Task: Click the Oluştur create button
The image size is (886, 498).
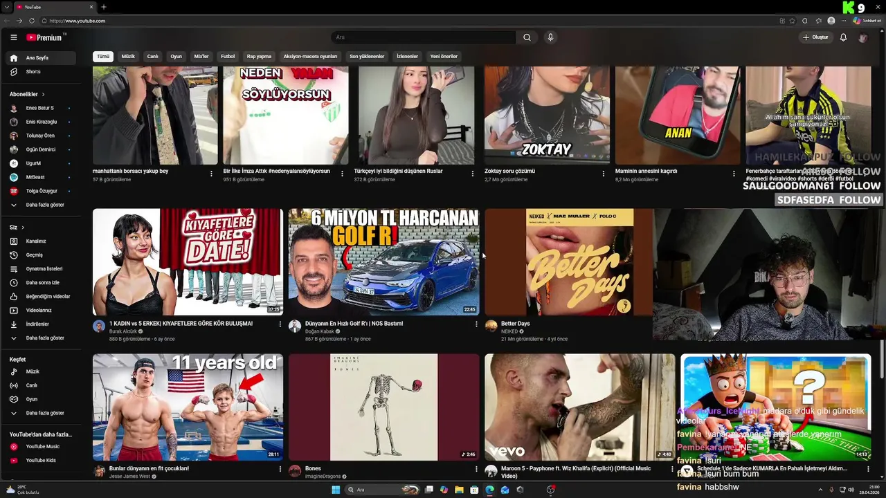Action: [815, 37]
